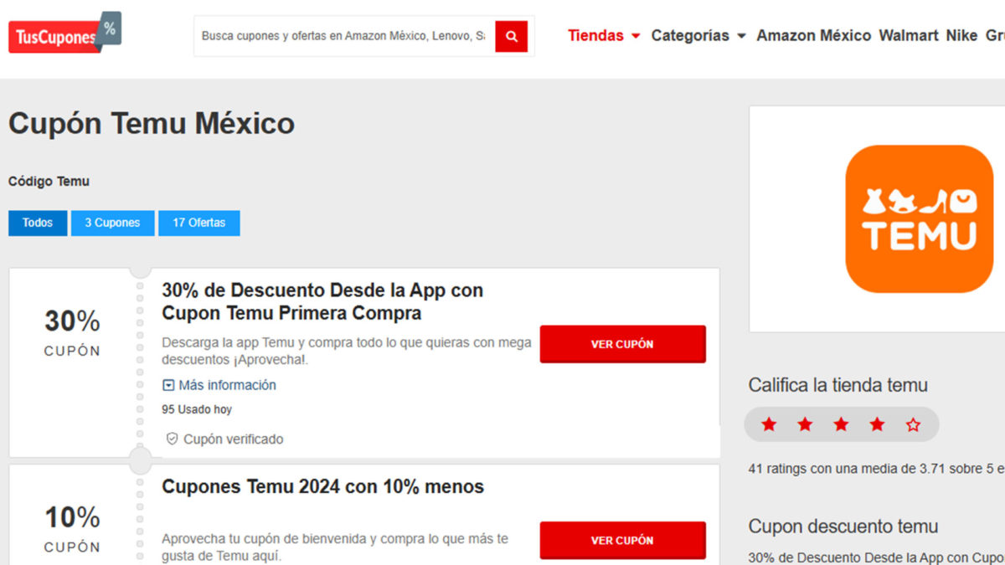Click the 'Cupón Temu México' page heading
The height and width of the screenshot is (565, 1005).
(152, 124)
